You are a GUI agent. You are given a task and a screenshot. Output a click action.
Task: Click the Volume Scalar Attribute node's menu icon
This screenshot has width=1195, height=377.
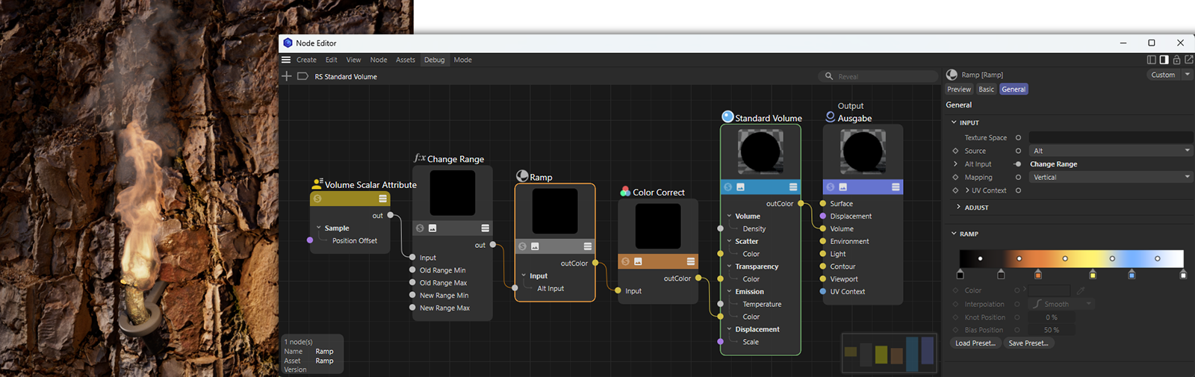click(x=382, y=199)
